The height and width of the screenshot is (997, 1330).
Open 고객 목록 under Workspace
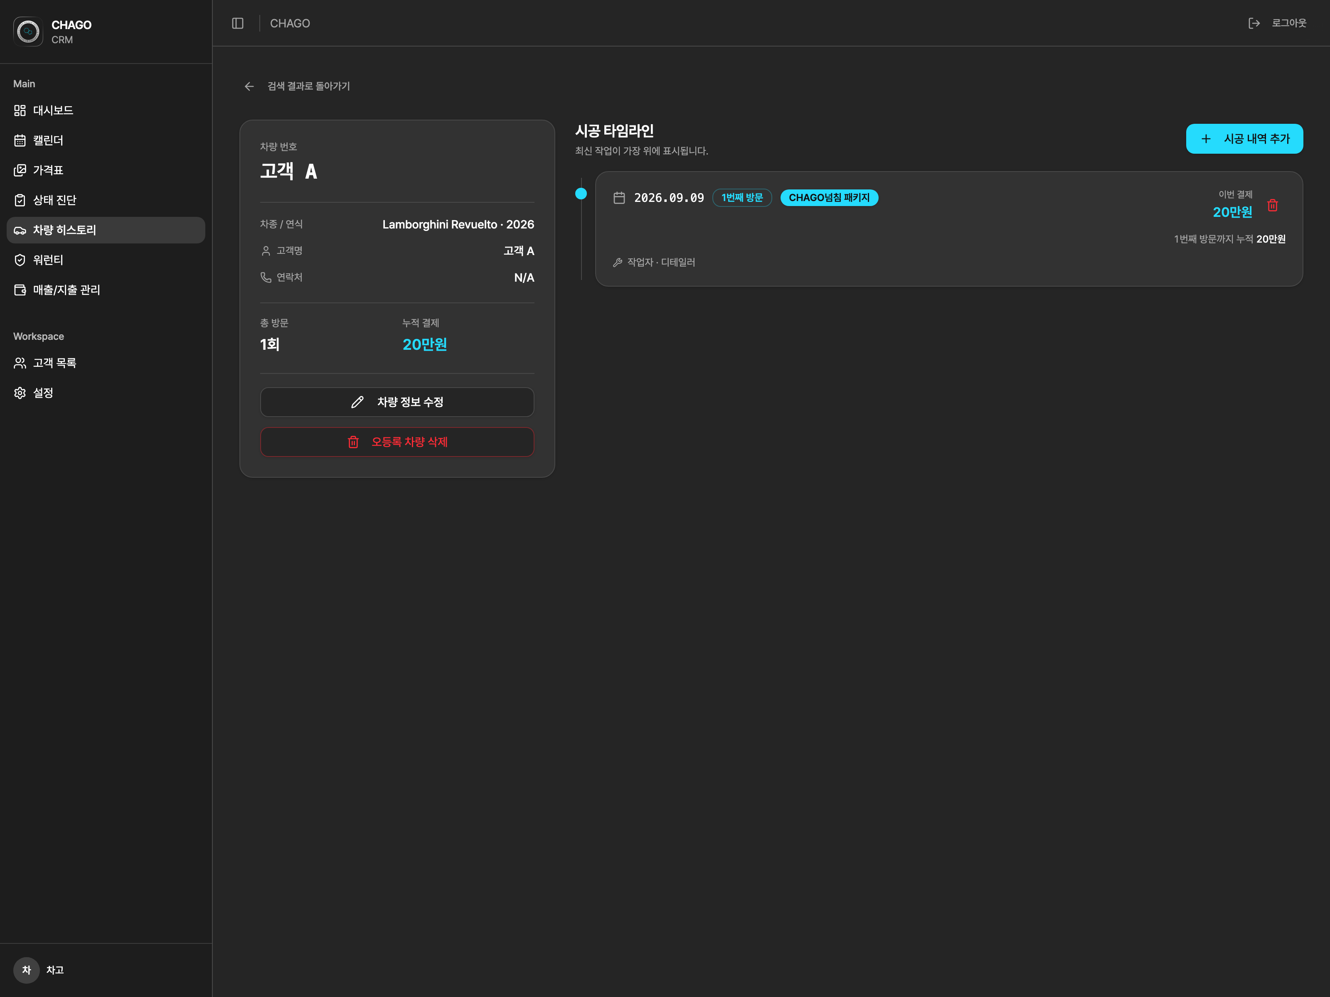pos(106,363)
